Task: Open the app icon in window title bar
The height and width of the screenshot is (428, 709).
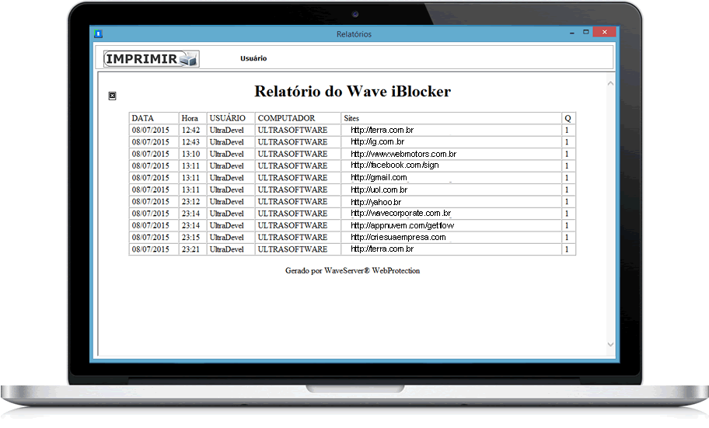Action: tap(98, 34)
